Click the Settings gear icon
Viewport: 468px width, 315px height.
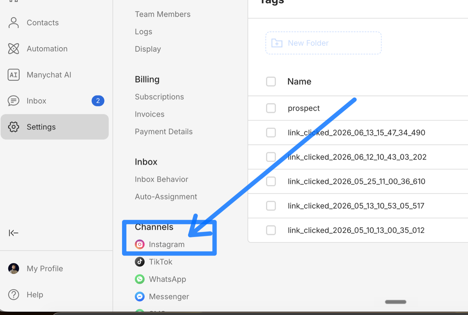[13, 127]
